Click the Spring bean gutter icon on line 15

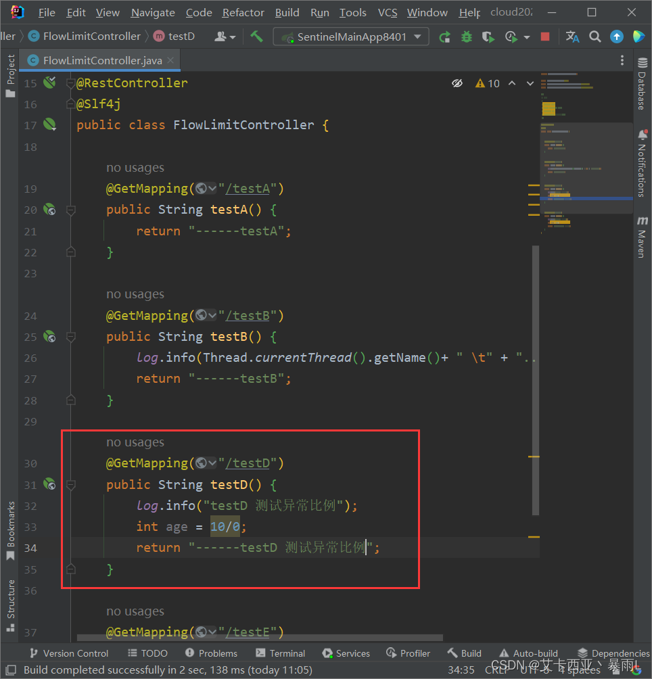[x=50, y=83]
